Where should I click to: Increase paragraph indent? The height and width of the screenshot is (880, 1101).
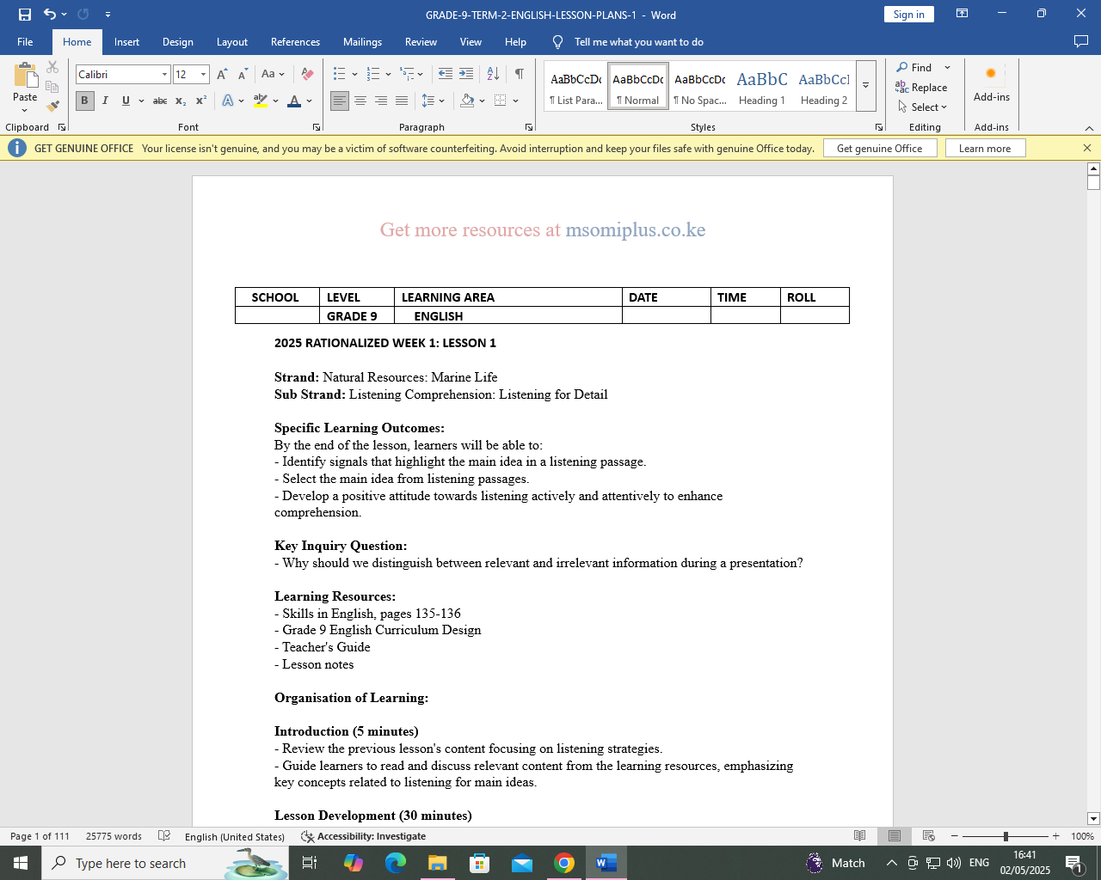click(x=466, y=75)
